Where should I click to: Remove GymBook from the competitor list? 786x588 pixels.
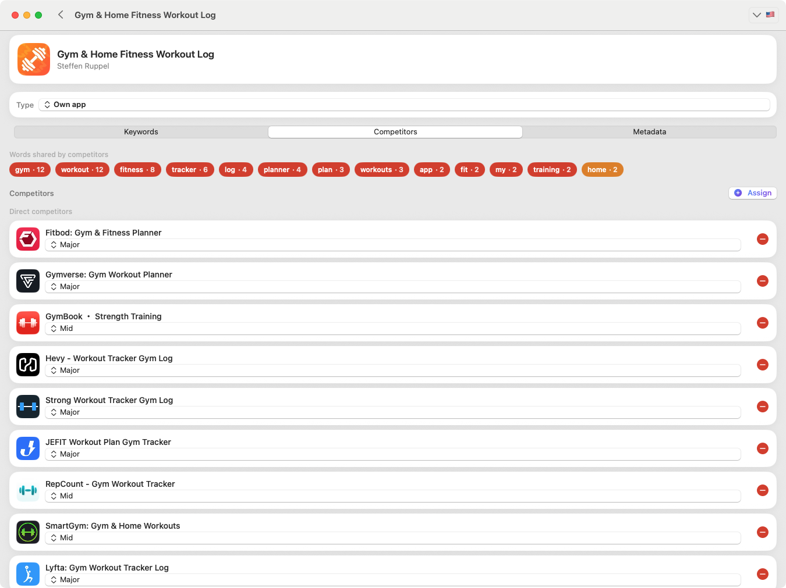(763, 323)
